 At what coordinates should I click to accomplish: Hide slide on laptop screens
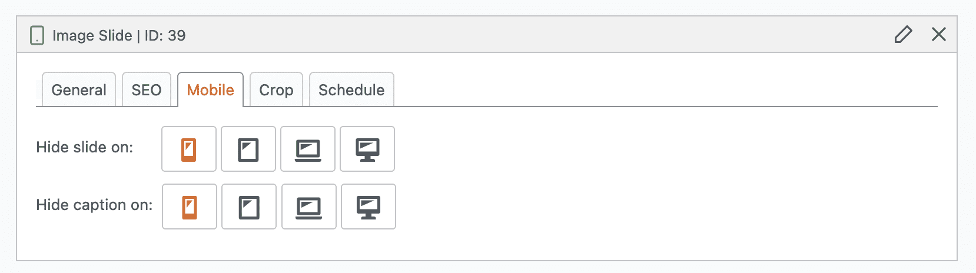[x=308, y=149]
